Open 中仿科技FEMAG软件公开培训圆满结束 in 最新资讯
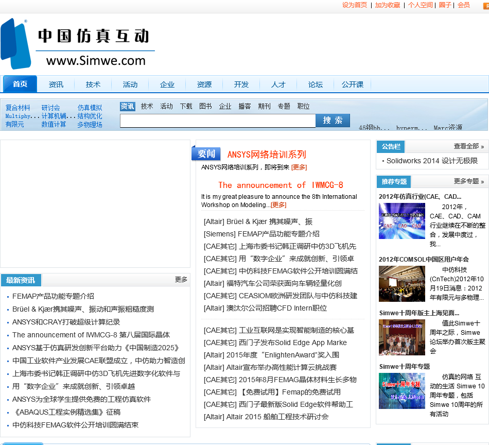 tap(75, 425)
